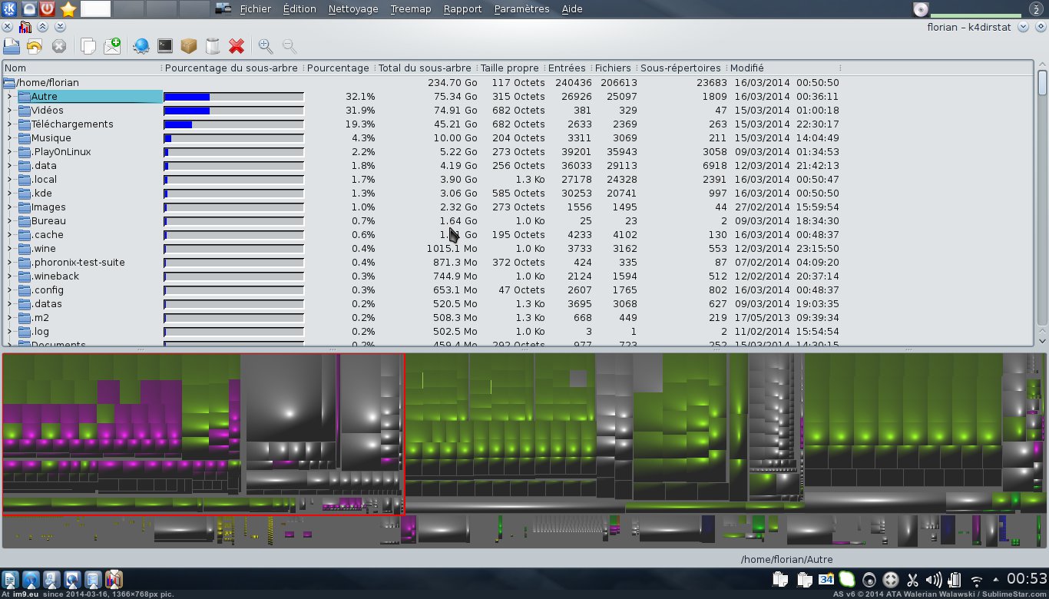Click the volume icon in system tray
The width and height of the screenshot is (1049, 599).
coord(933,580)
